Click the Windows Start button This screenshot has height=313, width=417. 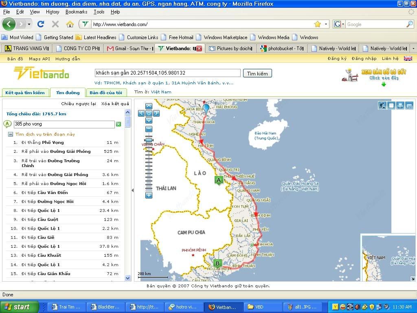tap(19, 307)
